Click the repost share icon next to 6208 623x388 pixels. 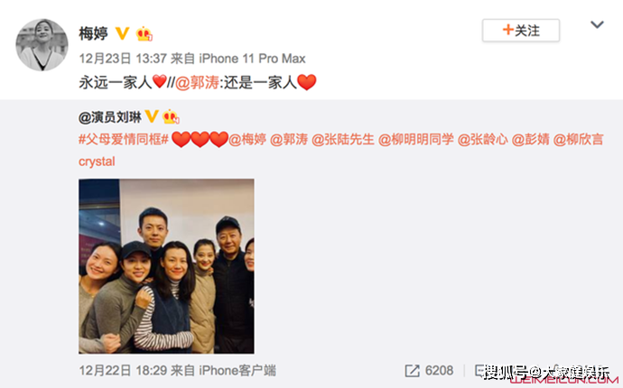(x=412, y=371)
